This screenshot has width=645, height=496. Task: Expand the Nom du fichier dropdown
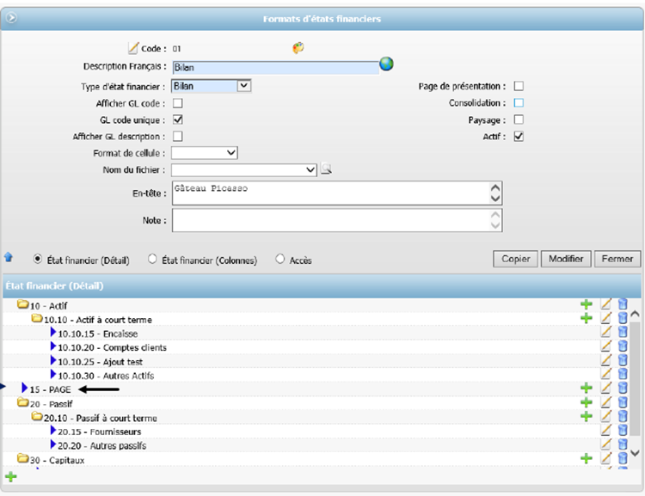click(310, 170)
